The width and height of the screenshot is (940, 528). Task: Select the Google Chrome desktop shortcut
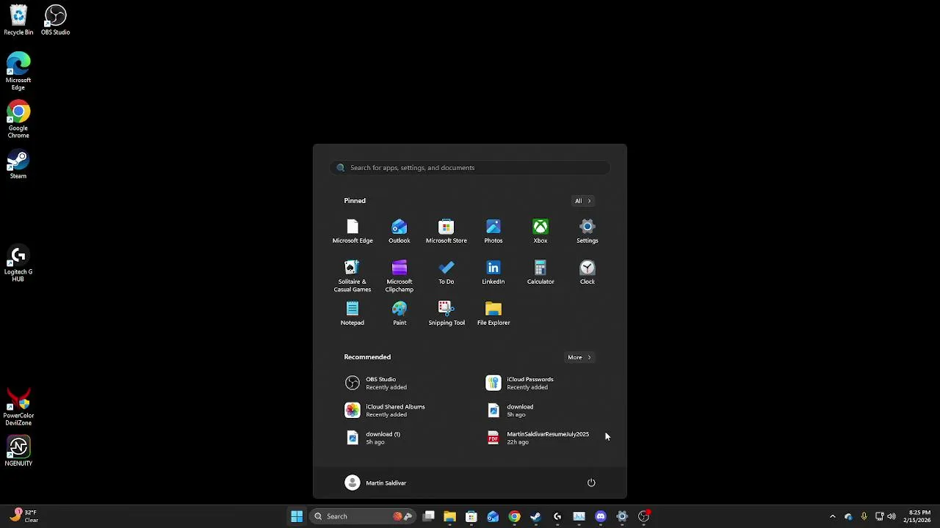pos(18,120)
